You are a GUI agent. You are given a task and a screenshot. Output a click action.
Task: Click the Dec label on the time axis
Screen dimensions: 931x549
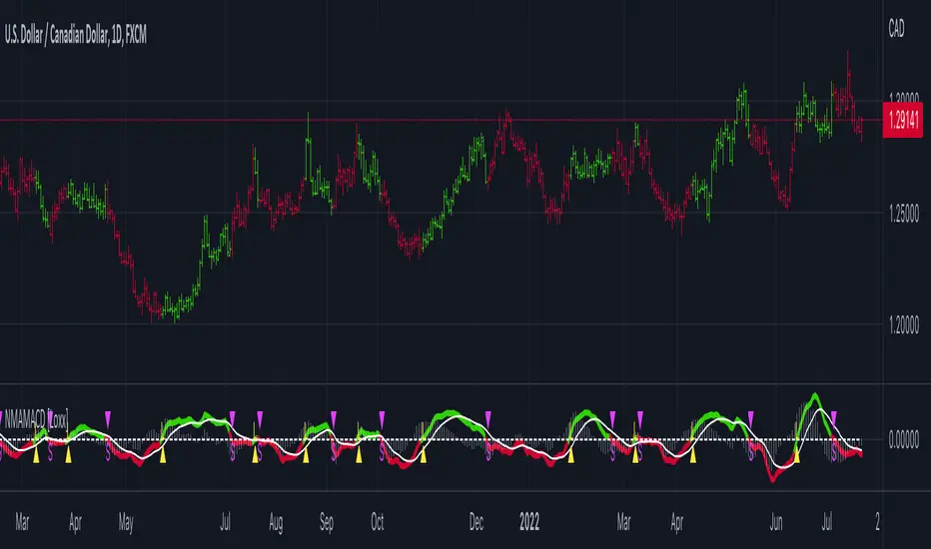[476, 522]
